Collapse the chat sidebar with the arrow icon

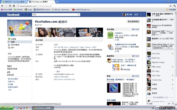point(173,104)
